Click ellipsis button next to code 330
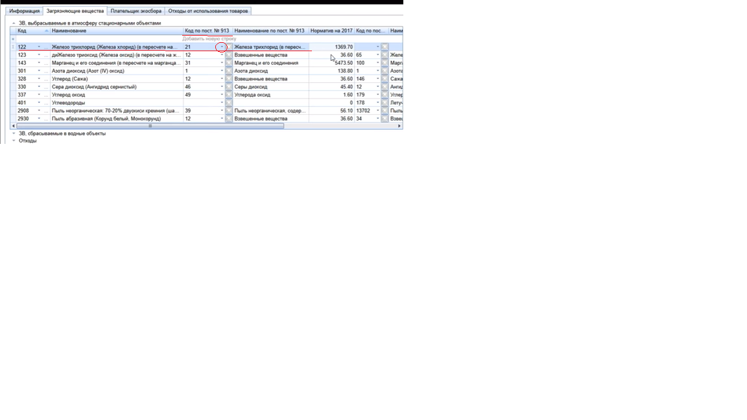This screenshot has height=420, width=747. [46, 87]
